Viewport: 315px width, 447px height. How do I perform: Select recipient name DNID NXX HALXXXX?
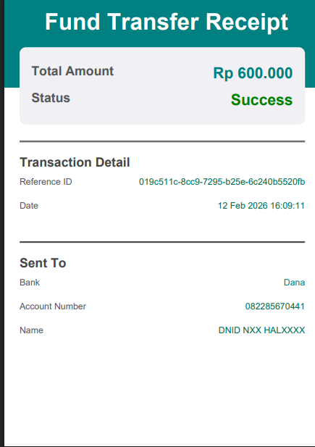pyautogui.click(x=261, y=330)
